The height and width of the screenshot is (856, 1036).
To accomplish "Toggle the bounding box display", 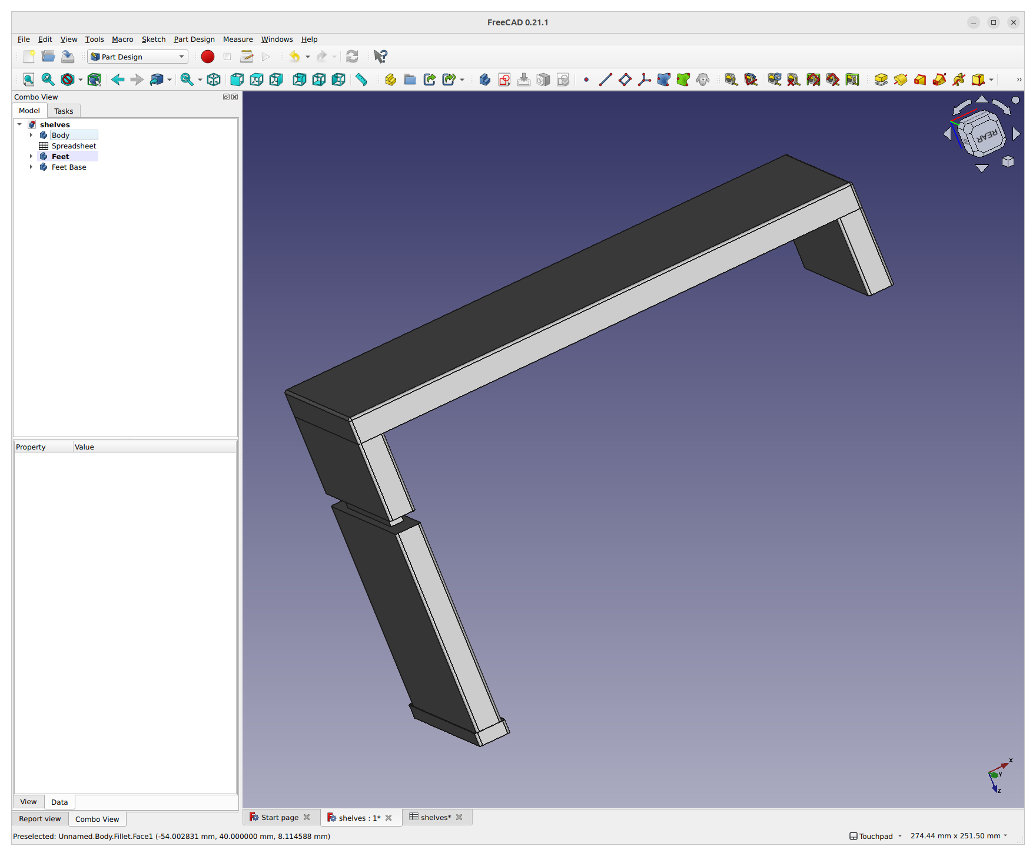I will click(94, 80).
